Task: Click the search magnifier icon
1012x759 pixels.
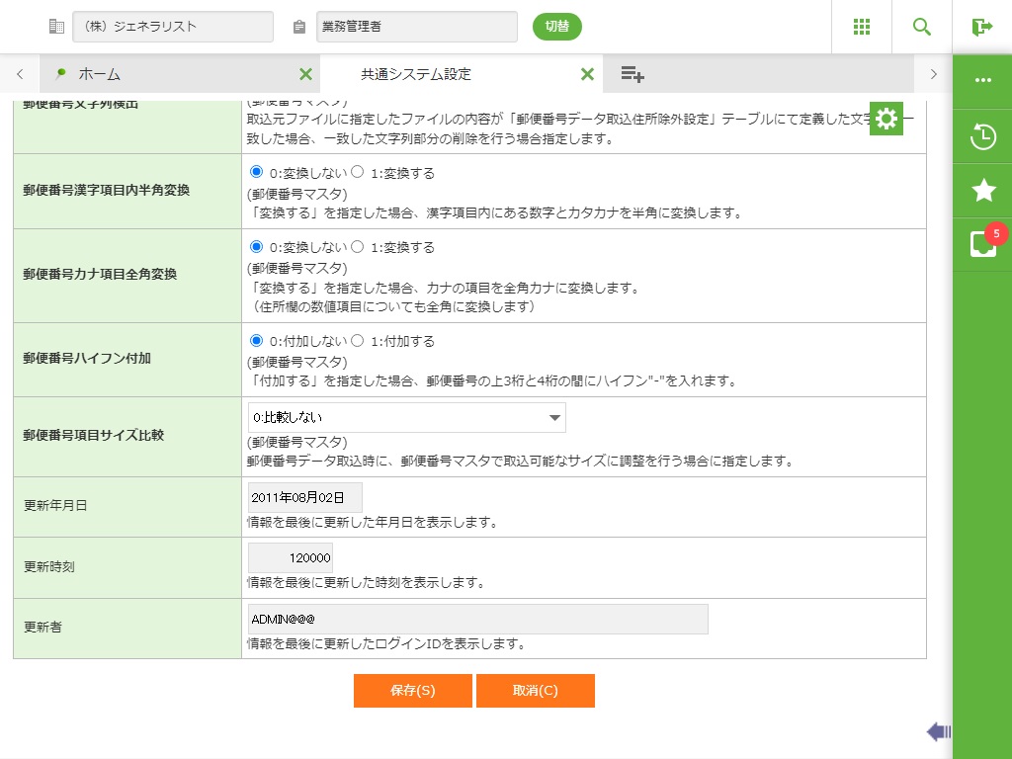Action: click(922, 27)
